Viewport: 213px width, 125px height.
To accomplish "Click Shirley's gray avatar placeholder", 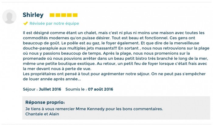I will [x=9, y=16].
